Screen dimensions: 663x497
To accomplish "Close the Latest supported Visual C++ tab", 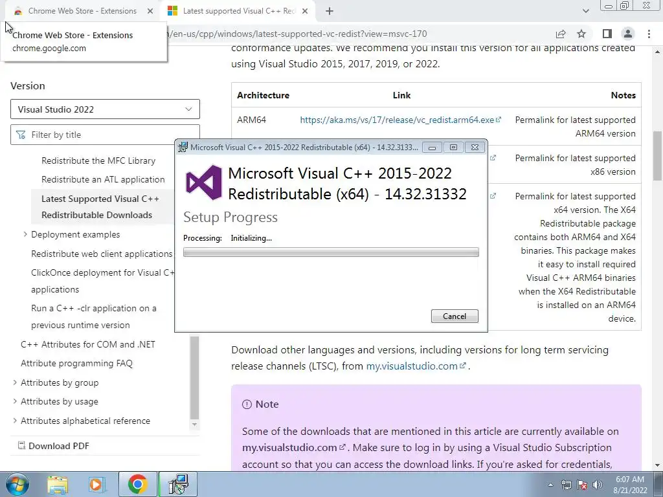I will 305,11.
